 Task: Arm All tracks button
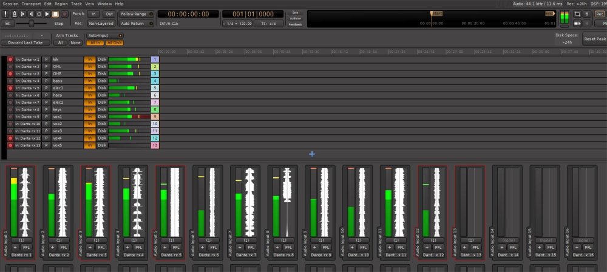[x=60, y=42]
